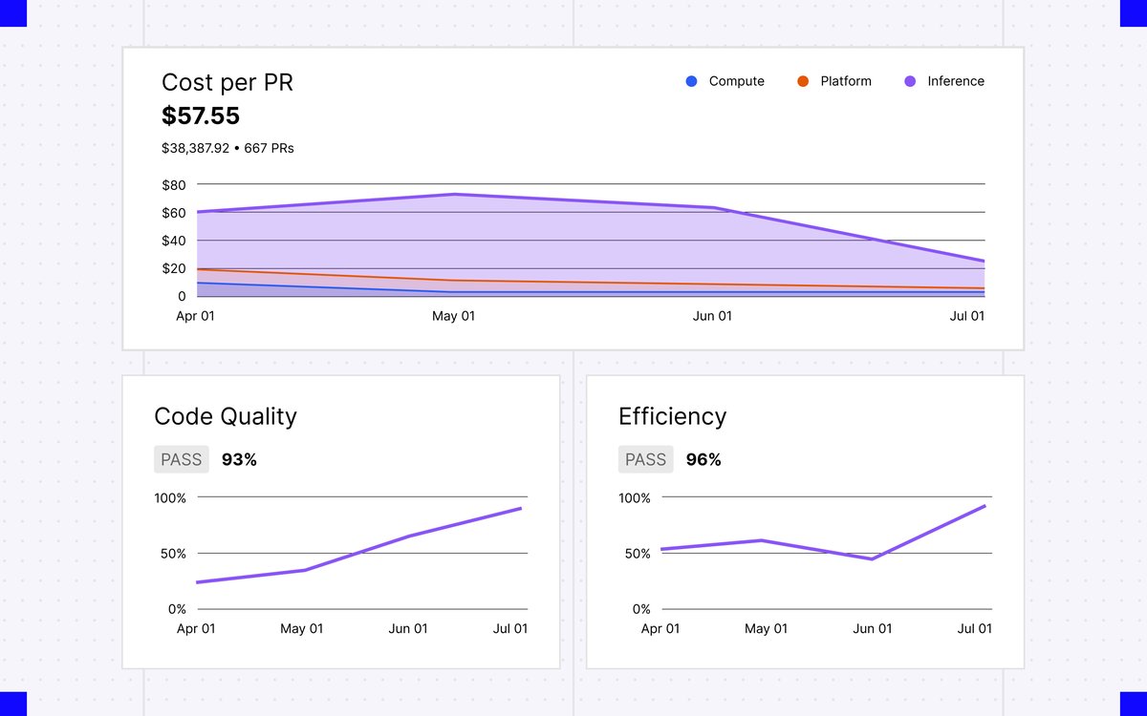Click the $38,387.92 • 667 PRs subtitle
Image resolution: width=1147 pixels, height=716 pixels.
227,148
